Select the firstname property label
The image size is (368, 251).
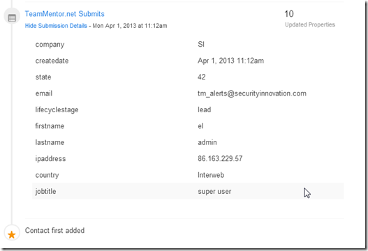(50, 126)
